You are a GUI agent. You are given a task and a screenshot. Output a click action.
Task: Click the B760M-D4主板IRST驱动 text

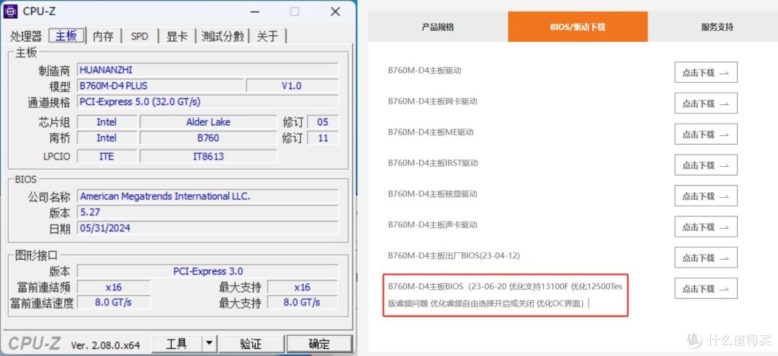tap(433, 163)
